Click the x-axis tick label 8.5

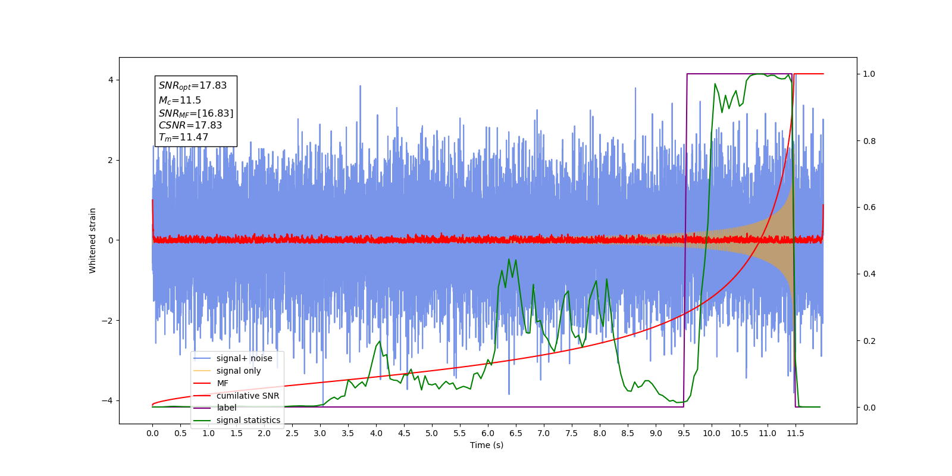tap(628, 433)
